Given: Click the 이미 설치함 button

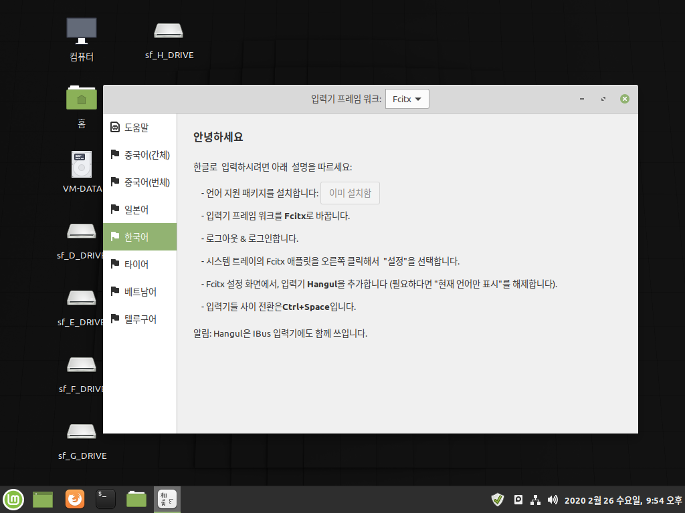Looking at the screenshot, I should 350,193.
